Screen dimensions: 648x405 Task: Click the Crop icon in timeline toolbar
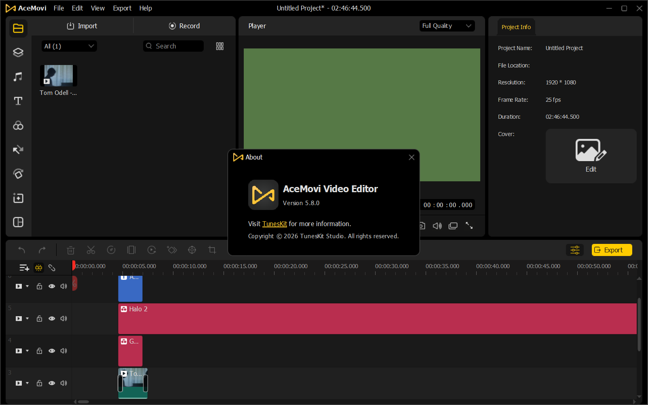(x=212, y=250)
